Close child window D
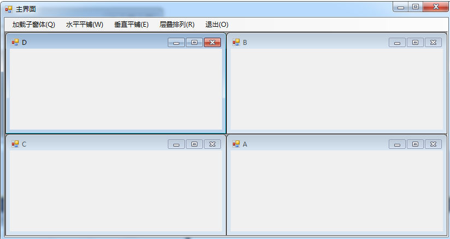Viewport: 450px width, 239px height. point(212,43)
